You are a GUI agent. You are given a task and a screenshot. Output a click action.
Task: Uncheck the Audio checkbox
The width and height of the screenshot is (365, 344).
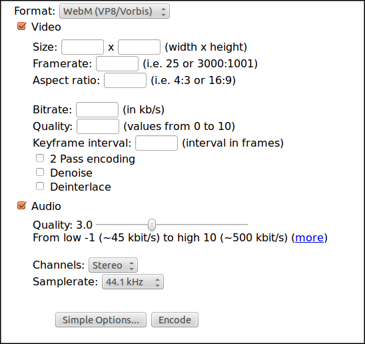(22, 205)
